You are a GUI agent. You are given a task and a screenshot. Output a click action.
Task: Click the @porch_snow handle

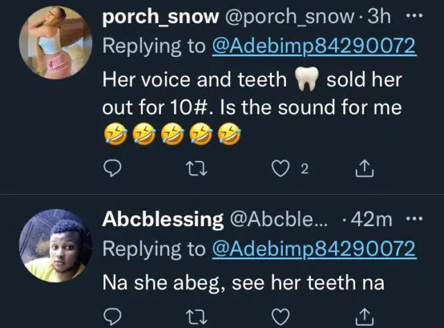289,17
